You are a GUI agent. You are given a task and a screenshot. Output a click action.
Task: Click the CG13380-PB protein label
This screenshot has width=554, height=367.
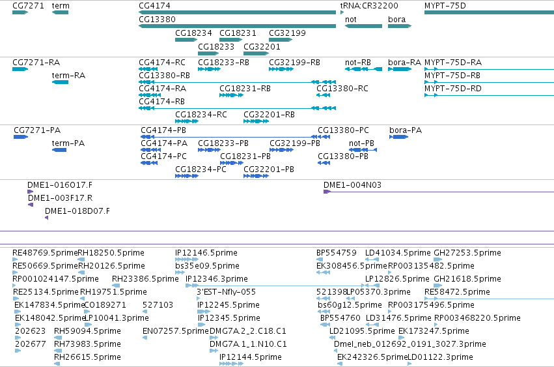pyautogui.click(x=342, y=156)
